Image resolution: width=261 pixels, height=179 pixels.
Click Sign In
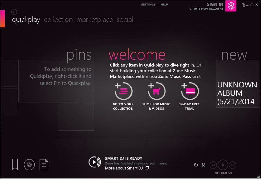click(215, 4)
